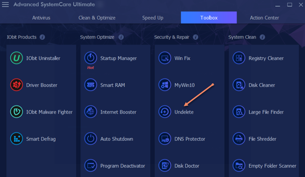Show info for System Optimize
Screen dimensions: 305x177
121,37
